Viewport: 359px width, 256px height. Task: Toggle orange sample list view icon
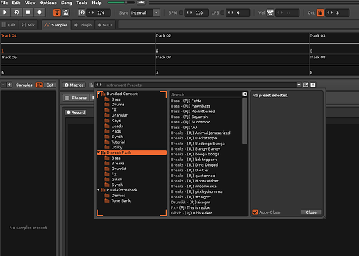(x=39, y=85)
